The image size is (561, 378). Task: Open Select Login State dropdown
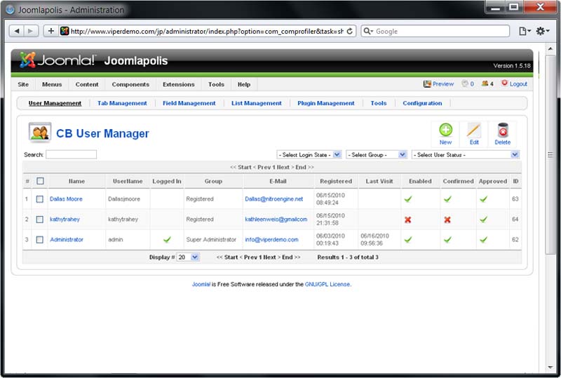tap(309, 154)
